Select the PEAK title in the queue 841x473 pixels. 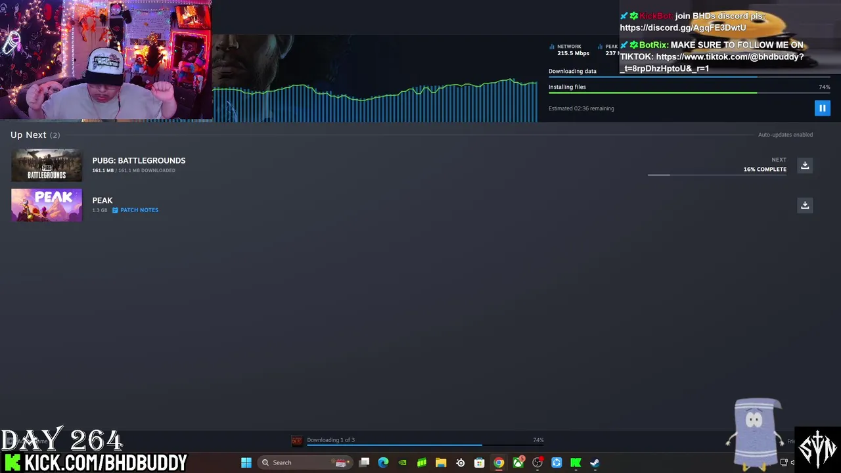point(102,200)
